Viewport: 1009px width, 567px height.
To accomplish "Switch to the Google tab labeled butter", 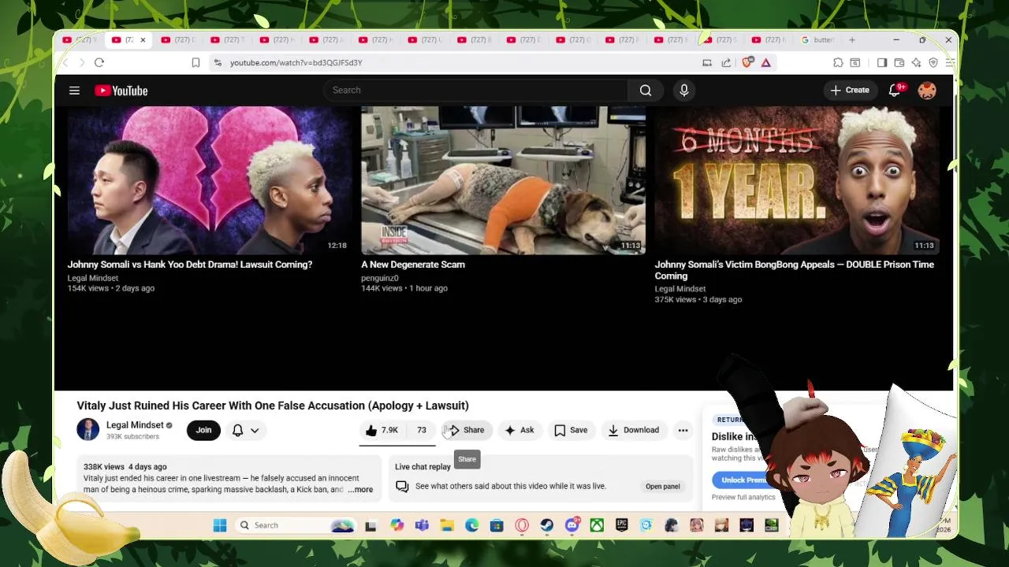I will pyautogui.click(x=817, y=40).
